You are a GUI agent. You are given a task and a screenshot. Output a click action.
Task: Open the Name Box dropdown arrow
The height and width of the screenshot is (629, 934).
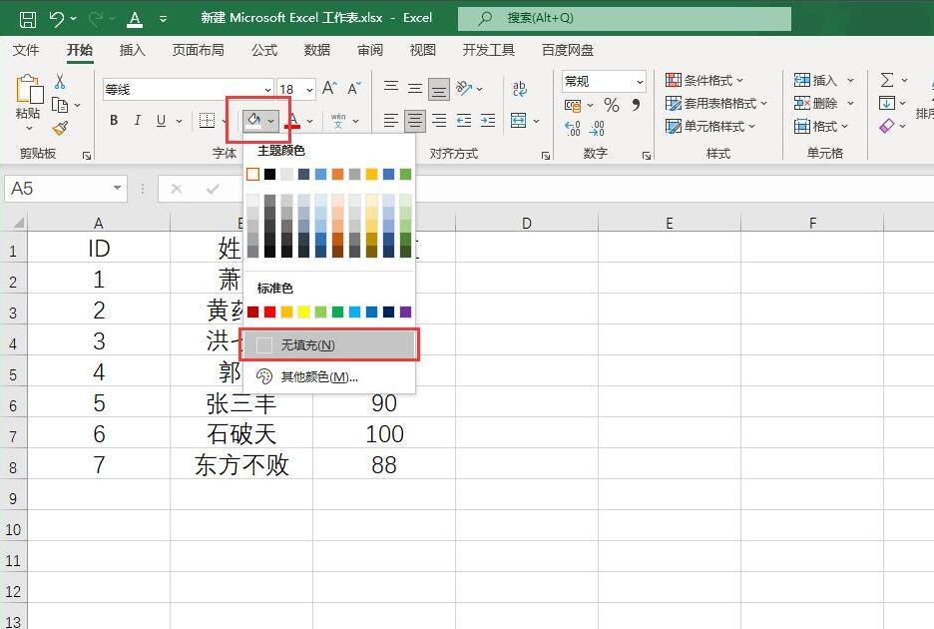118,189
